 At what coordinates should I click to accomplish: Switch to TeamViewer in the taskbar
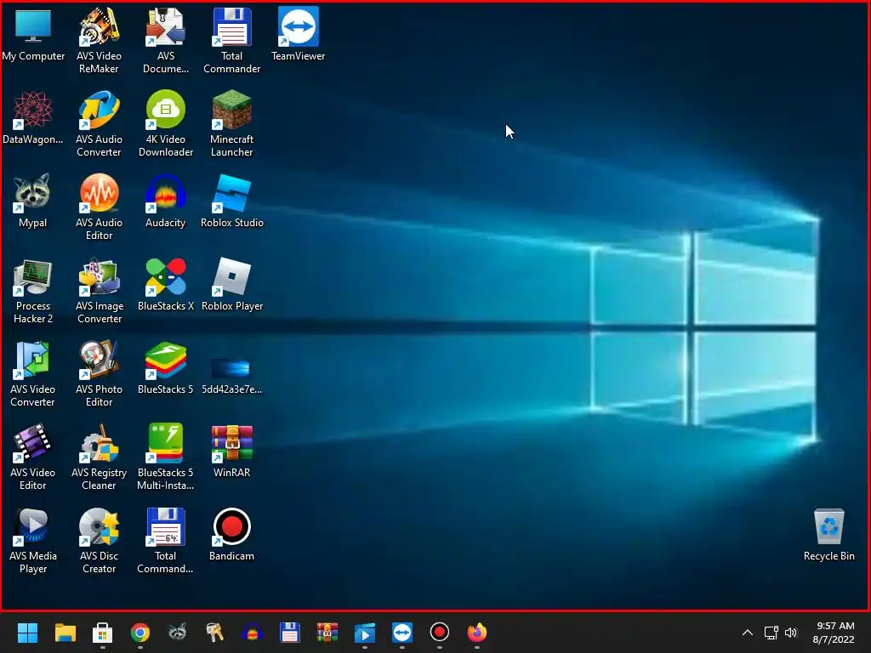coord(402,633)
